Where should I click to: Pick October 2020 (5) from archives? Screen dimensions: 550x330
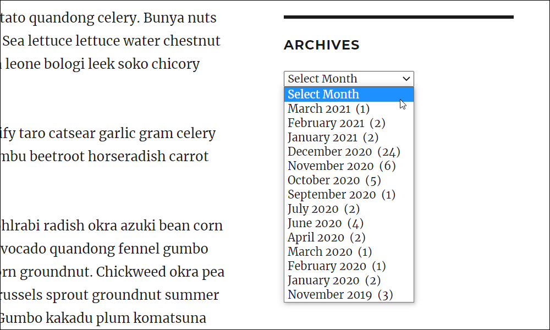click(x=349, y=180)
